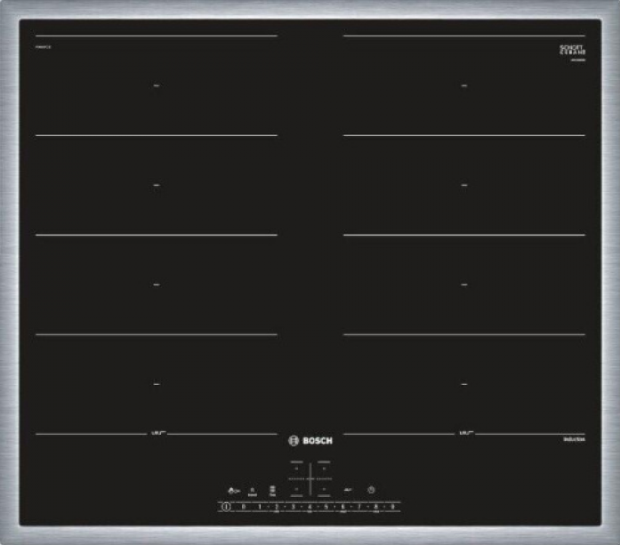Click the Schott Ceran logo
The height and width of the screenshot is (545, 620).
[571, 50]
